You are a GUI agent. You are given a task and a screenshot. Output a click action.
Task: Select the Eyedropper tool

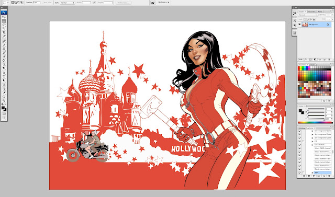tap(4, 93)
